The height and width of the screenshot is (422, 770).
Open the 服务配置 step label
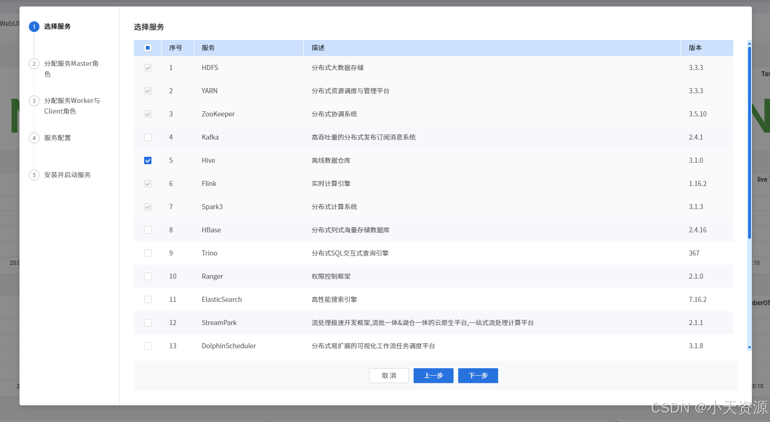pos(58,138)
